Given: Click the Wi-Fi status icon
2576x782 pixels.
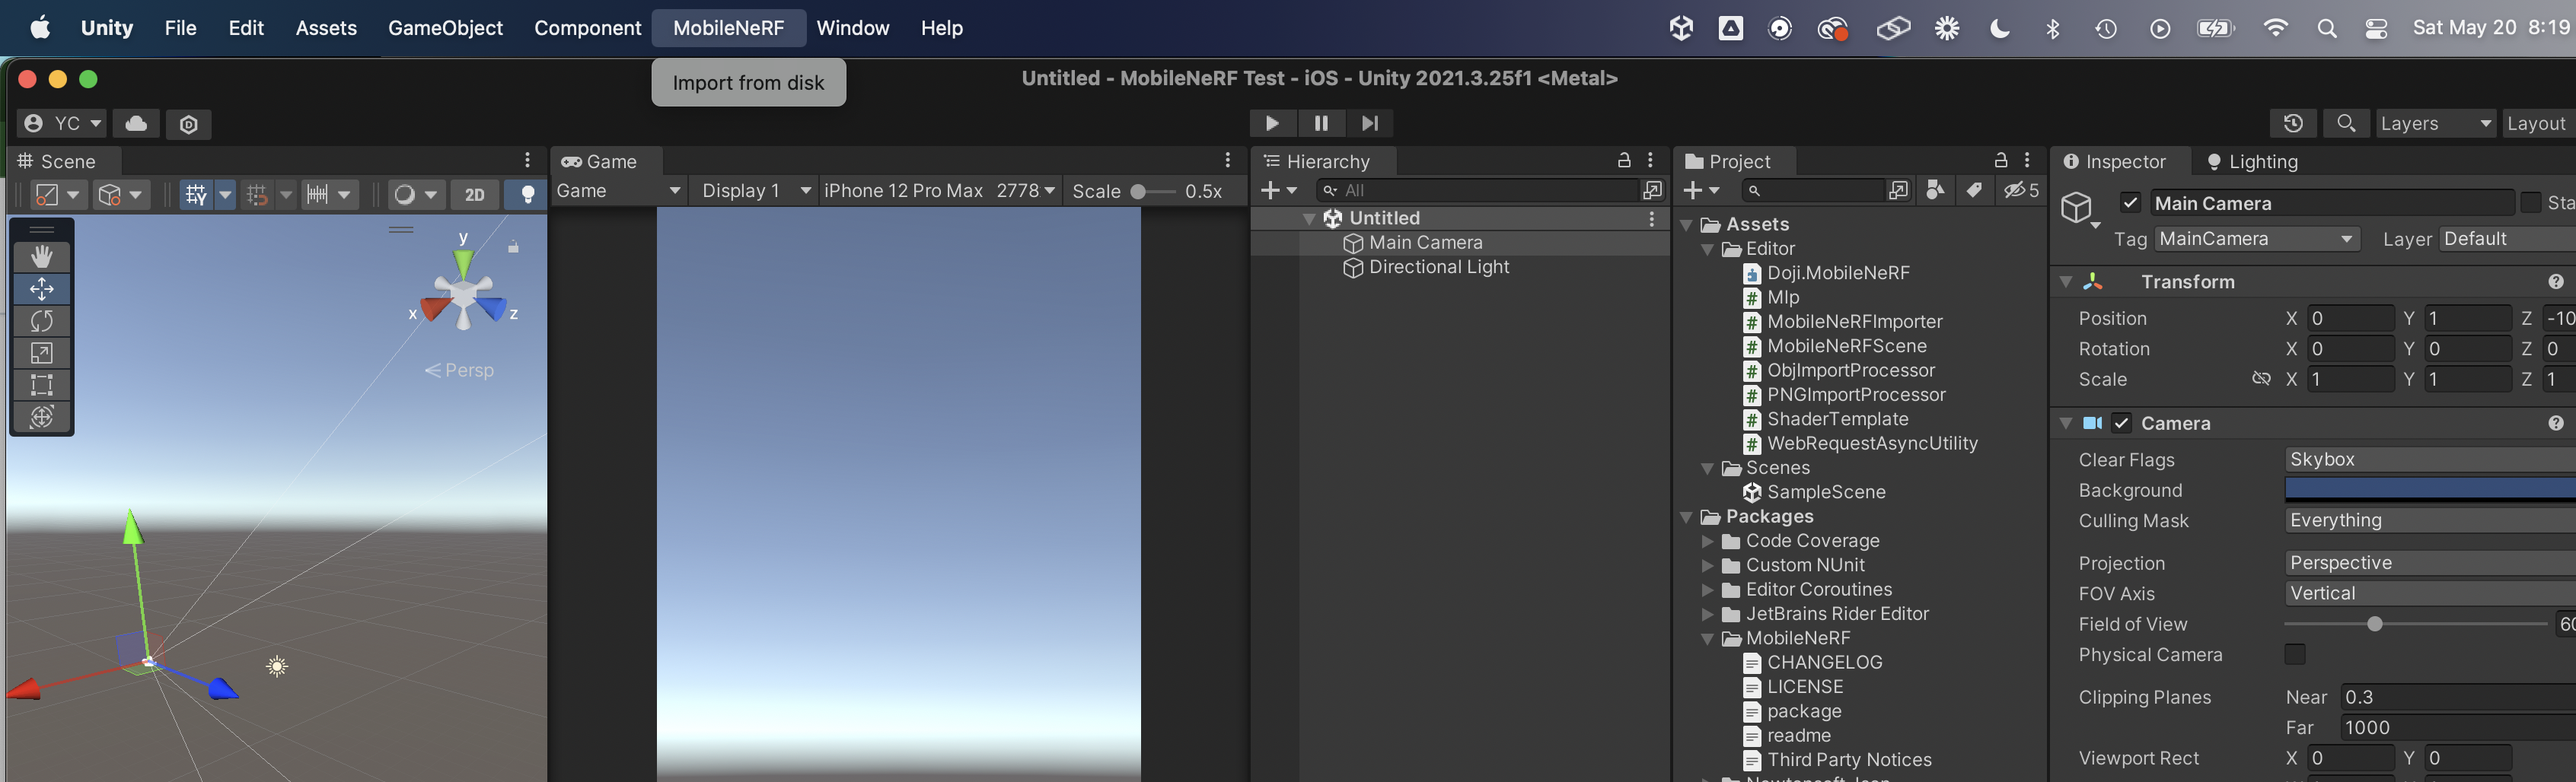Looking at the screenshot, I should coord(2275,28).
